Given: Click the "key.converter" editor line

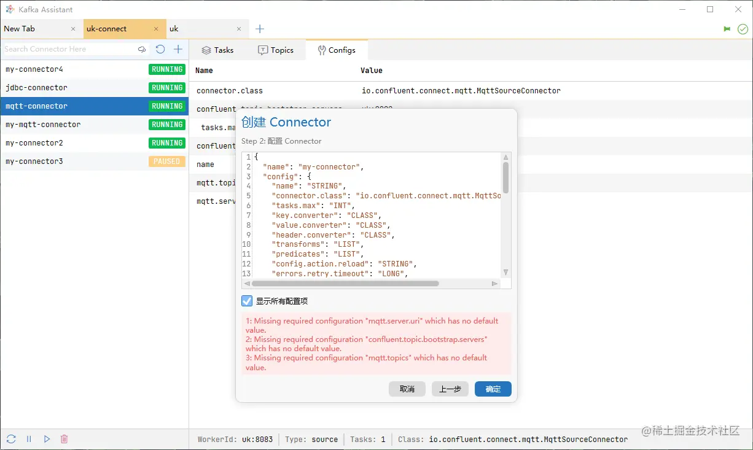Looking at the screenshot, I should pos(327,215).
